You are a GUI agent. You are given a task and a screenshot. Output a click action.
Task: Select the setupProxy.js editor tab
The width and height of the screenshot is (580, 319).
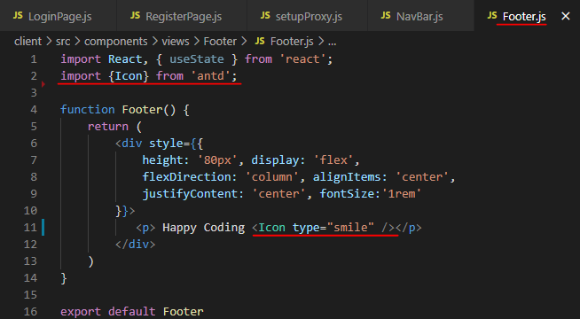[x=307, y=16]
